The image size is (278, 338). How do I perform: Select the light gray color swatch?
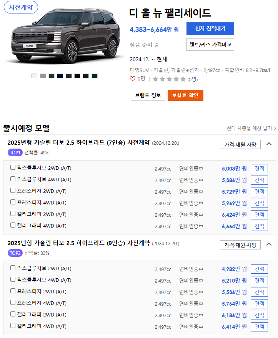(43, 76)
